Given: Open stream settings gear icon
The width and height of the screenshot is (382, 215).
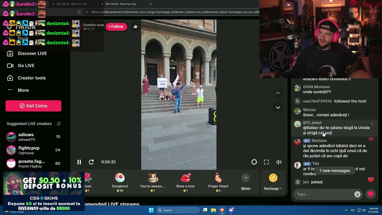Looking at the screenshot, I should [x=254, y=162].
